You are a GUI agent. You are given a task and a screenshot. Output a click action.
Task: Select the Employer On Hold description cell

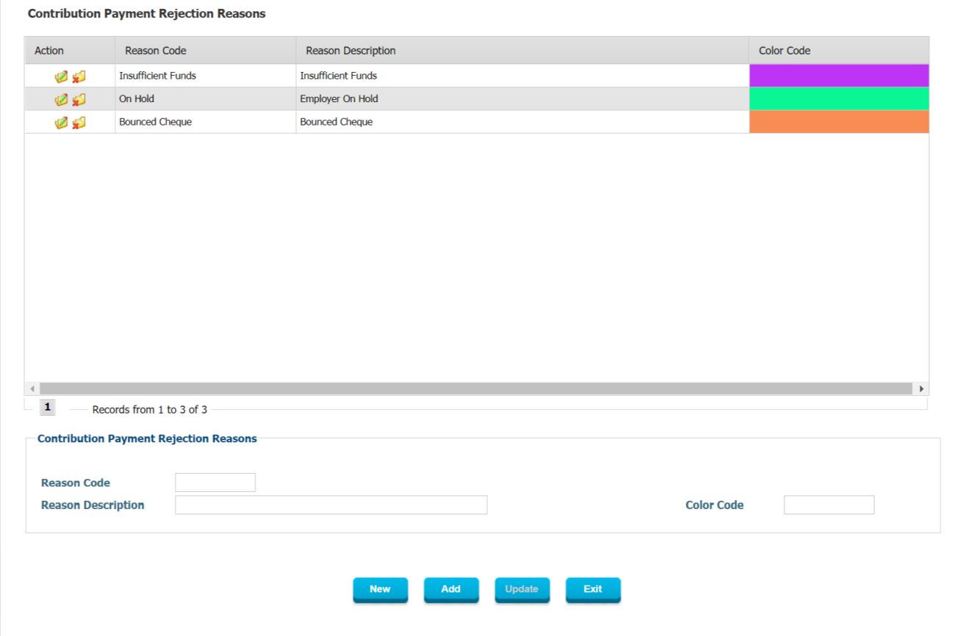click(x=522, y=98)
